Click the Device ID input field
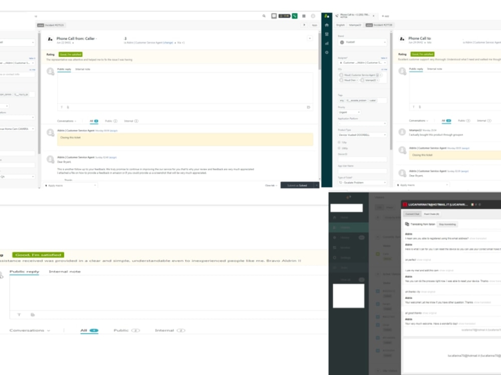 coord(362,159)
